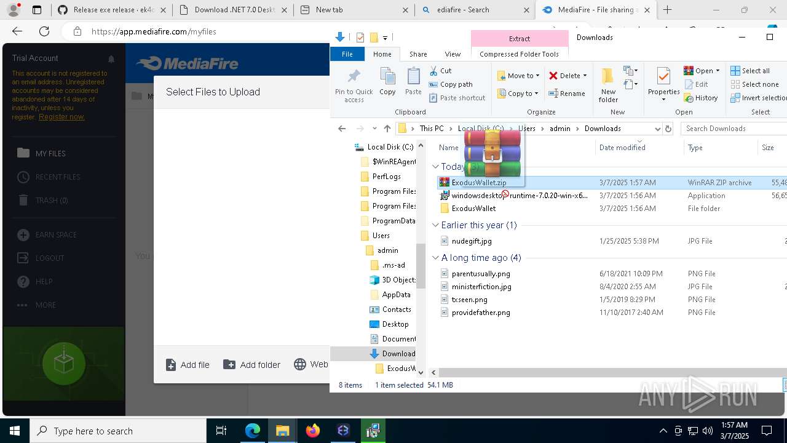Image resolution: width=787 pixels, height=443 pixels.
Task: Click Add file button
Action: pyautogui.click(x=188, y=365)
